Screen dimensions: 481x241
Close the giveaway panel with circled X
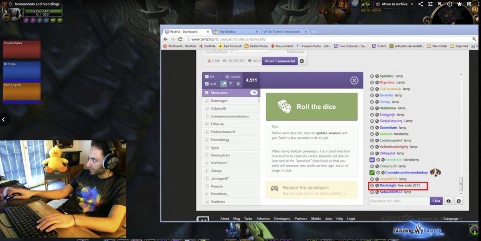354,80
